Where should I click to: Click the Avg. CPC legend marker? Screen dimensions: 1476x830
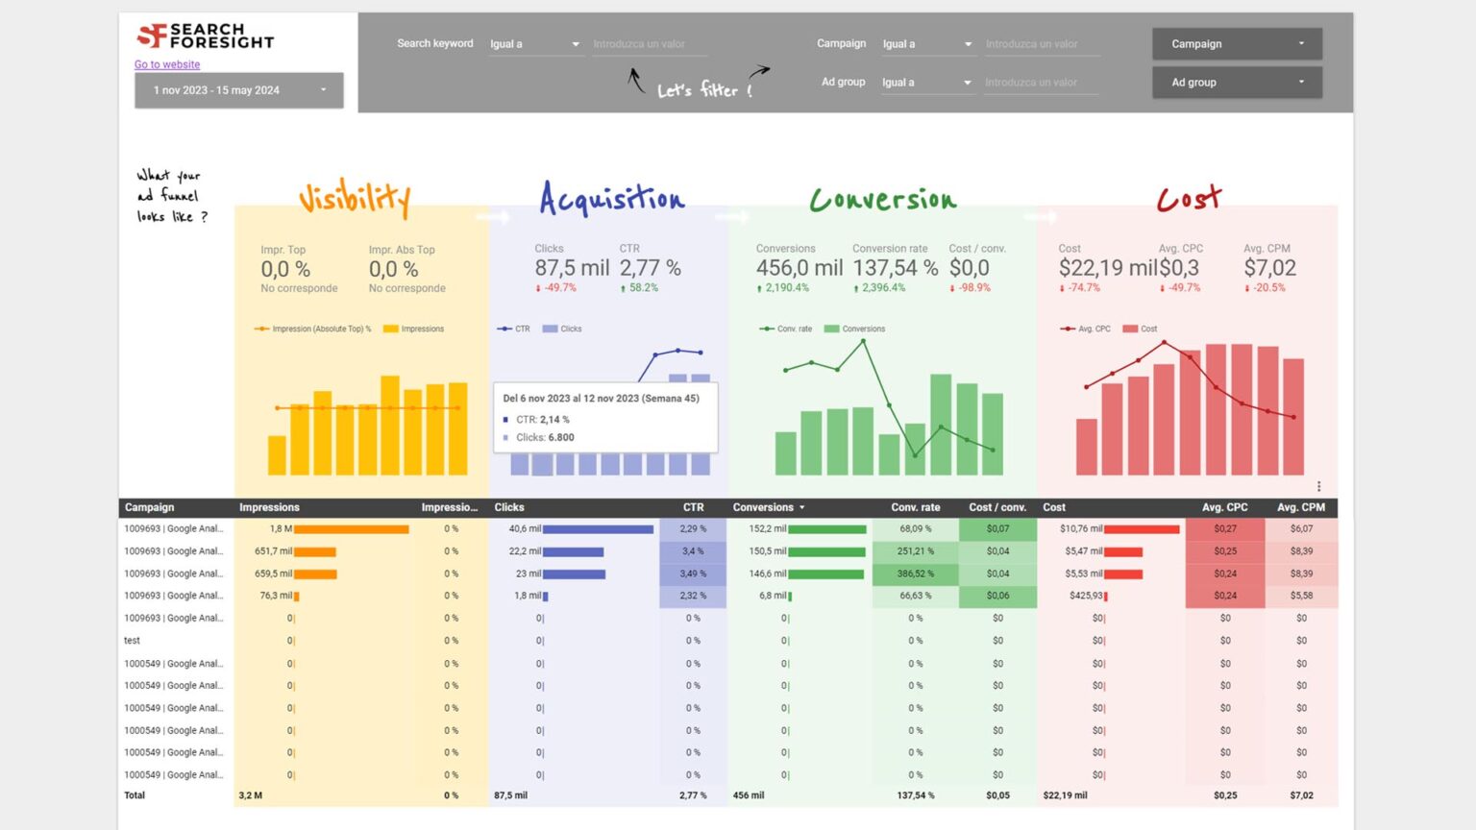[1067, 329]
